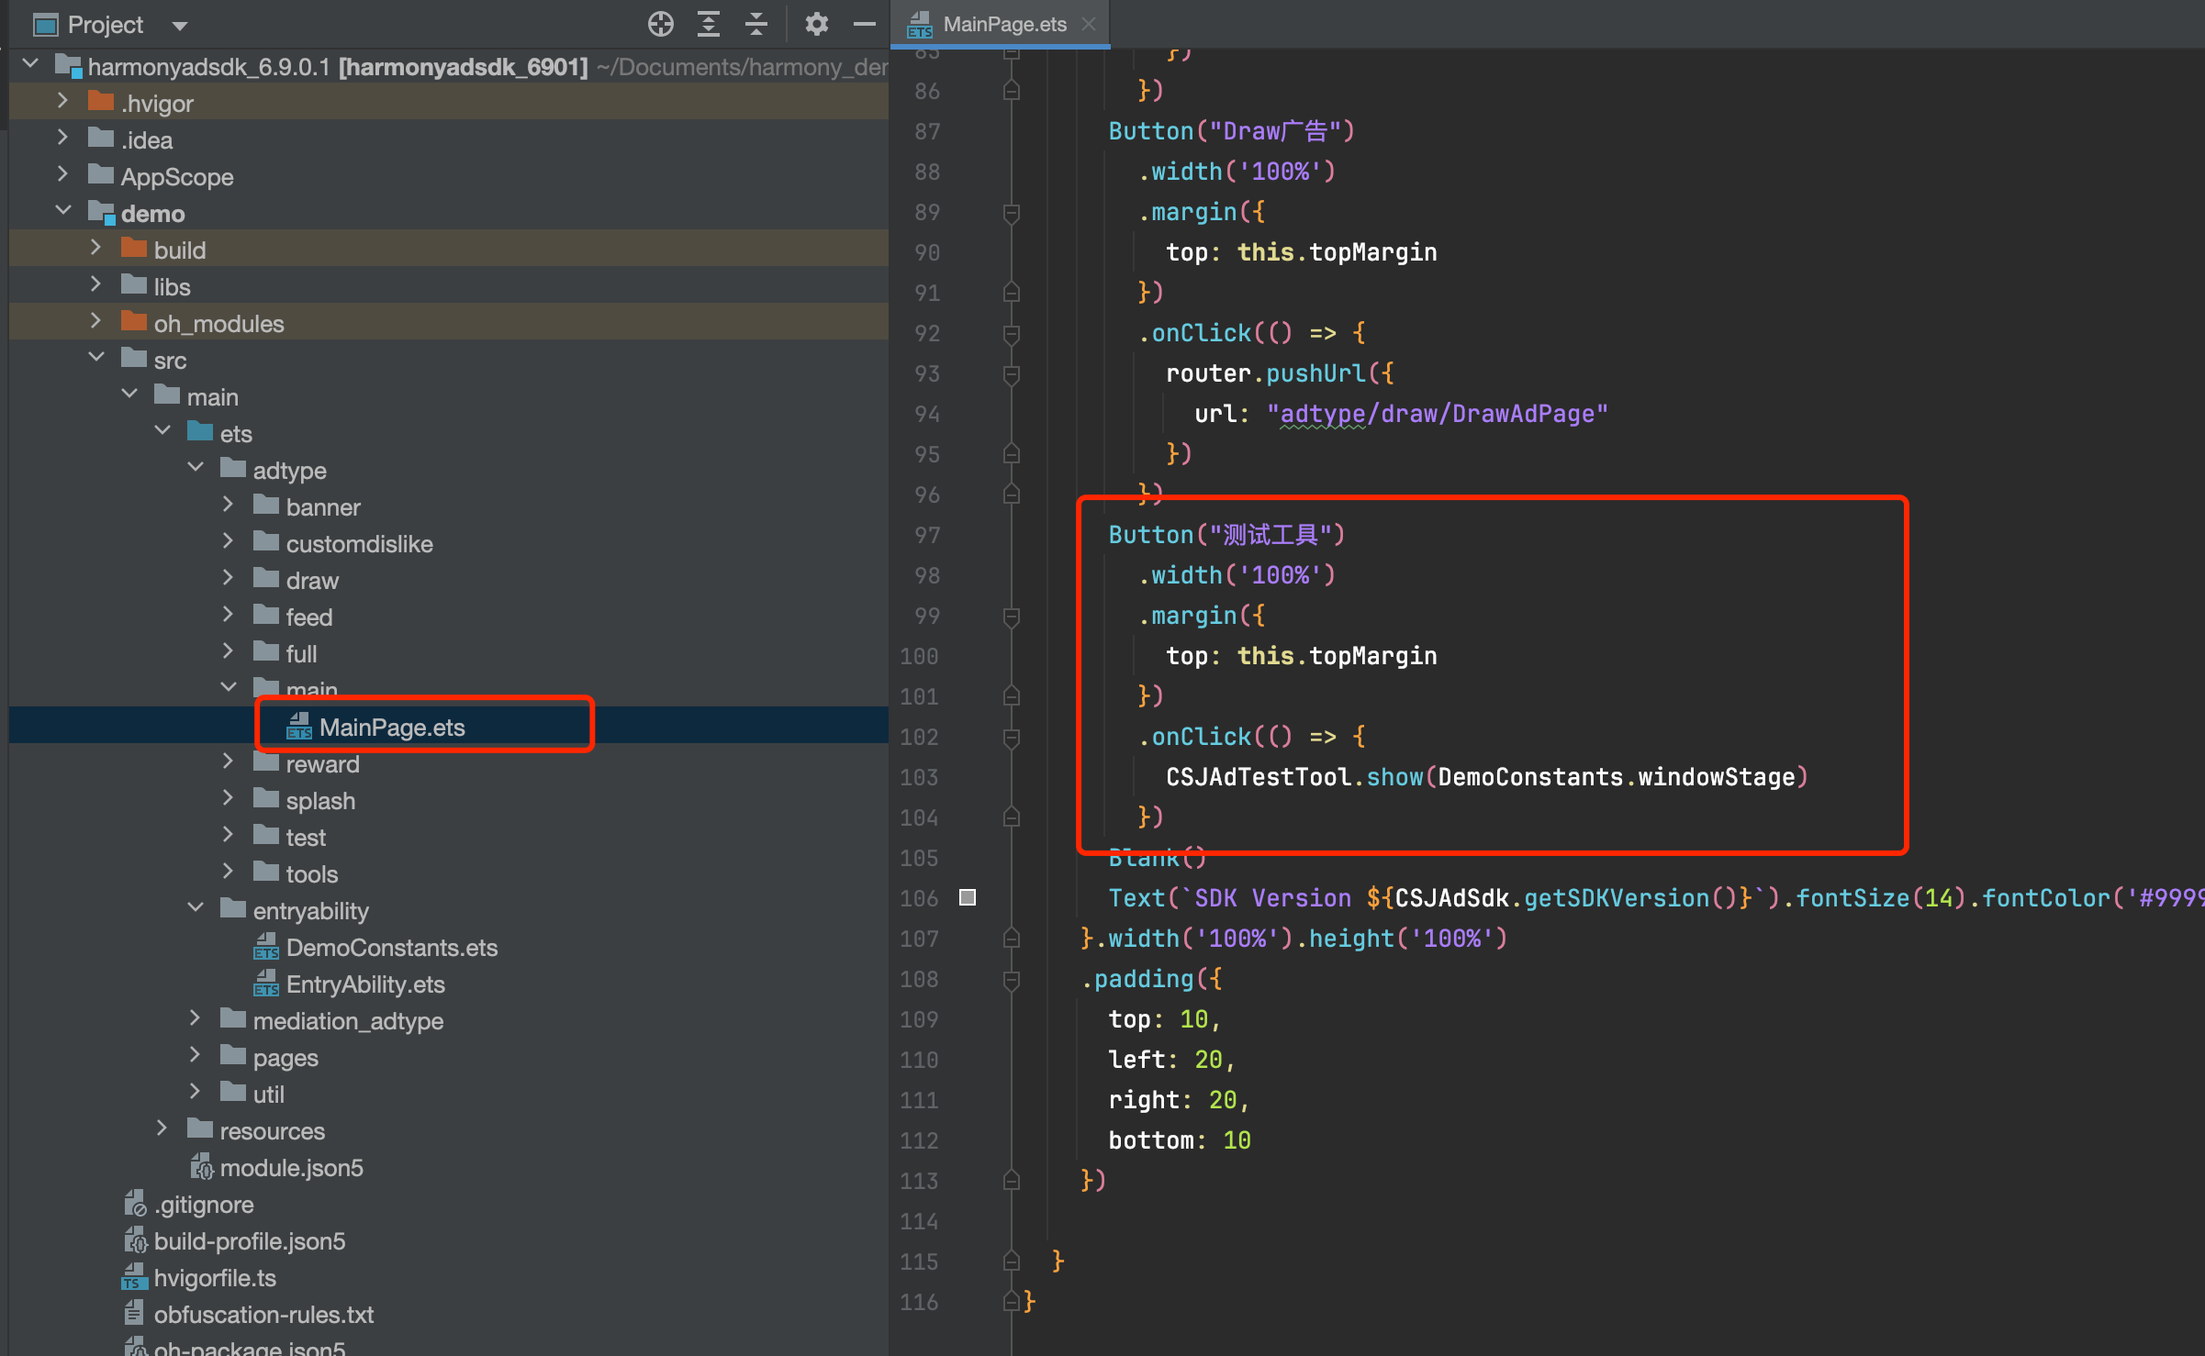This screenshot has height=1356, width=2205.
Task: Expand the banner folder
Action: 229,506
